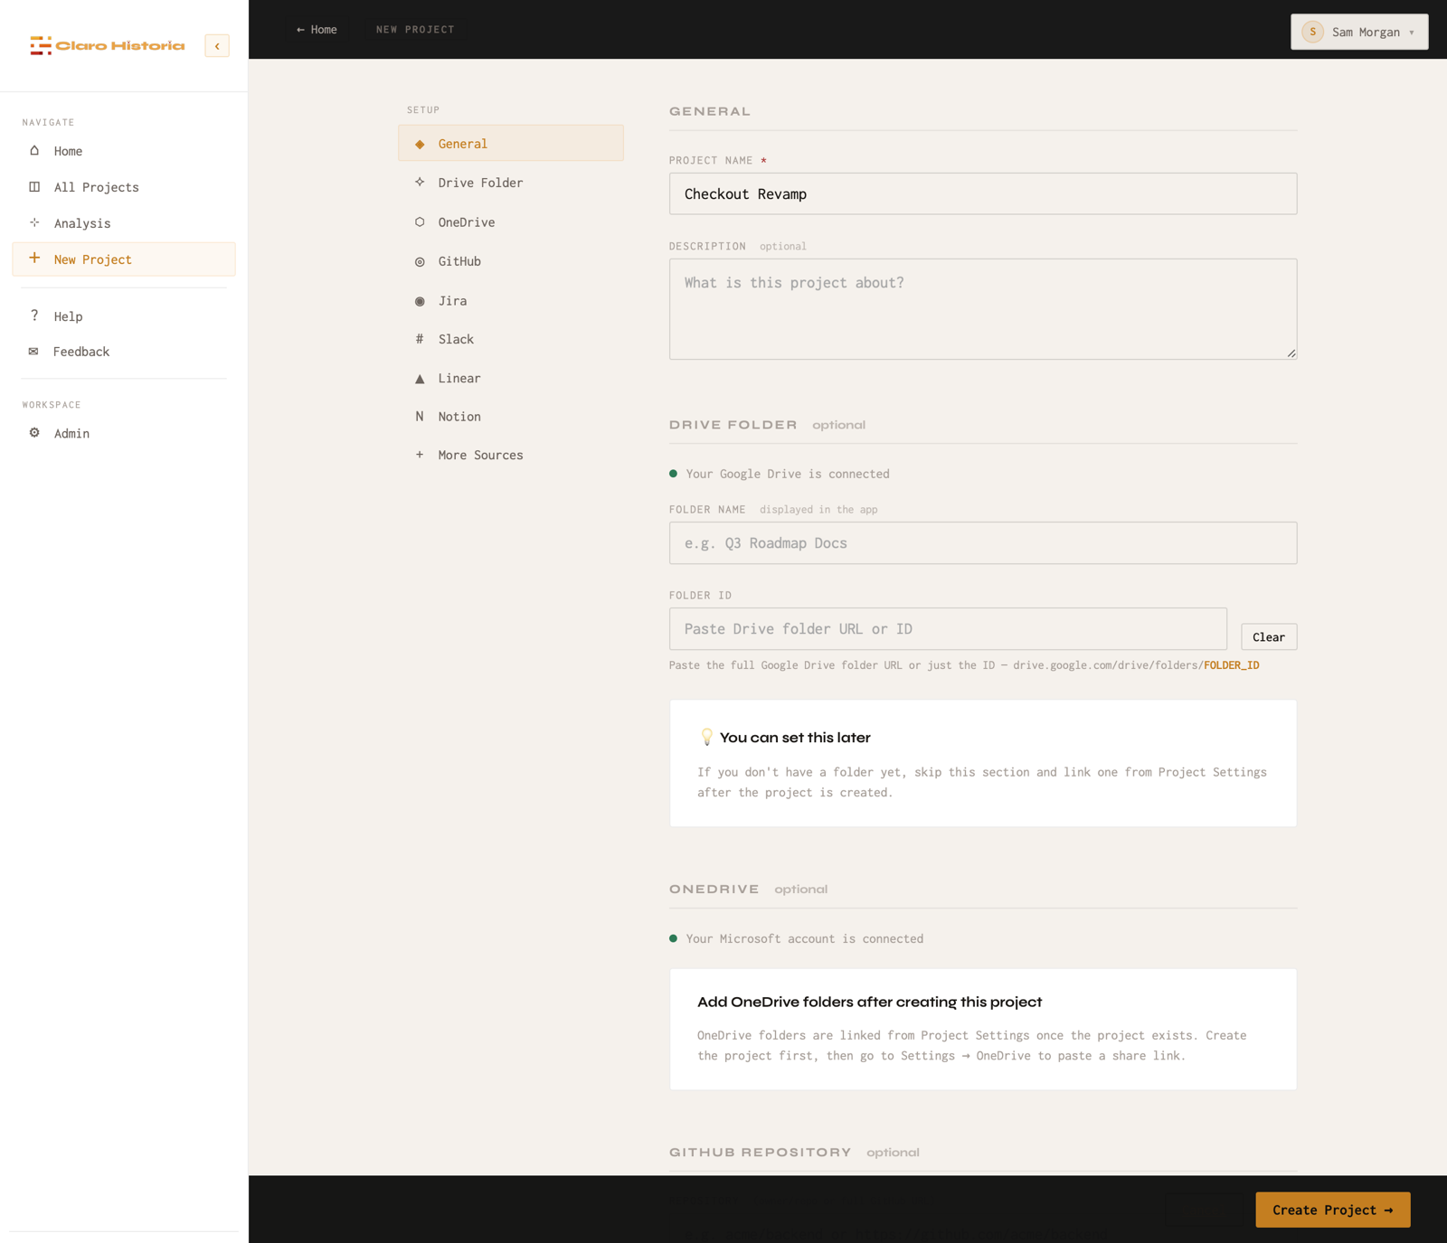Open Admin workspace settings
1447x1243 pixels.
point(124,433)
